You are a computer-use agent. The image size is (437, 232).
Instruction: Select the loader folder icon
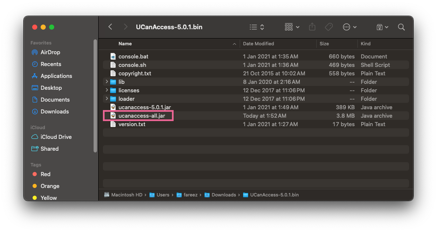[113, 99]
